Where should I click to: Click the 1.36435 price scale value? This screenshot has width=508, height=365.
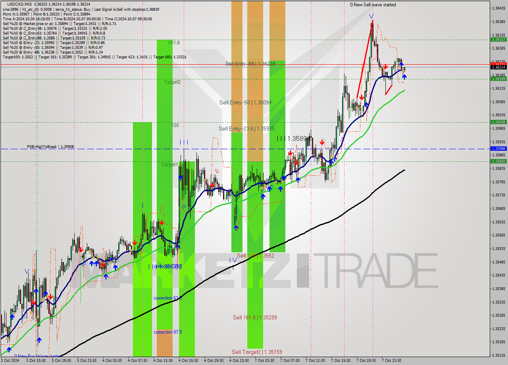[498, 8]
